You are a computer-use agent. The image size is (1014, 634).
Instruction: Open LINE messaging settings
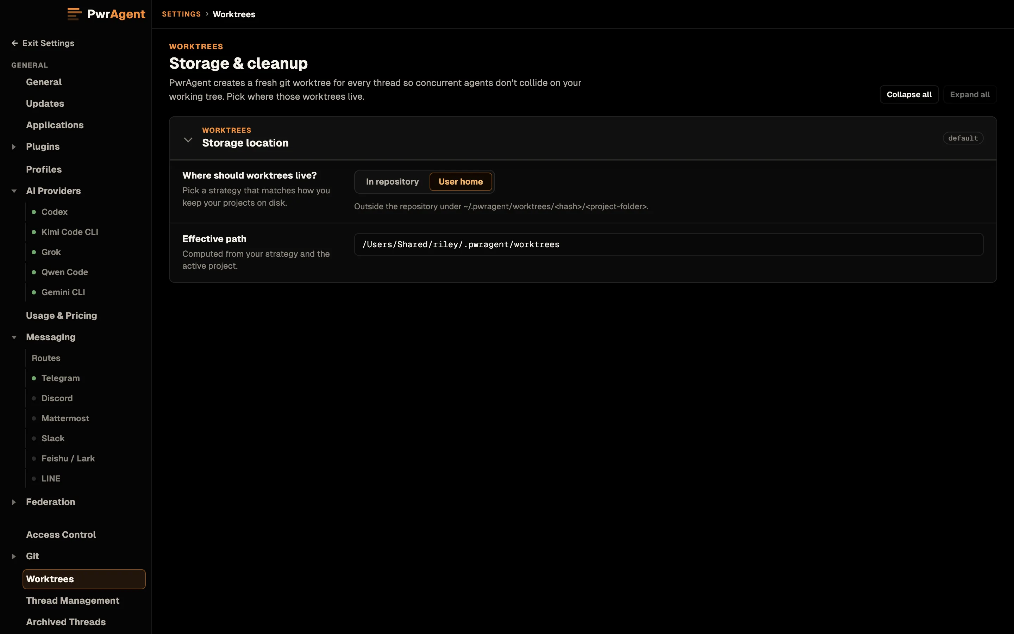[51, 479]
